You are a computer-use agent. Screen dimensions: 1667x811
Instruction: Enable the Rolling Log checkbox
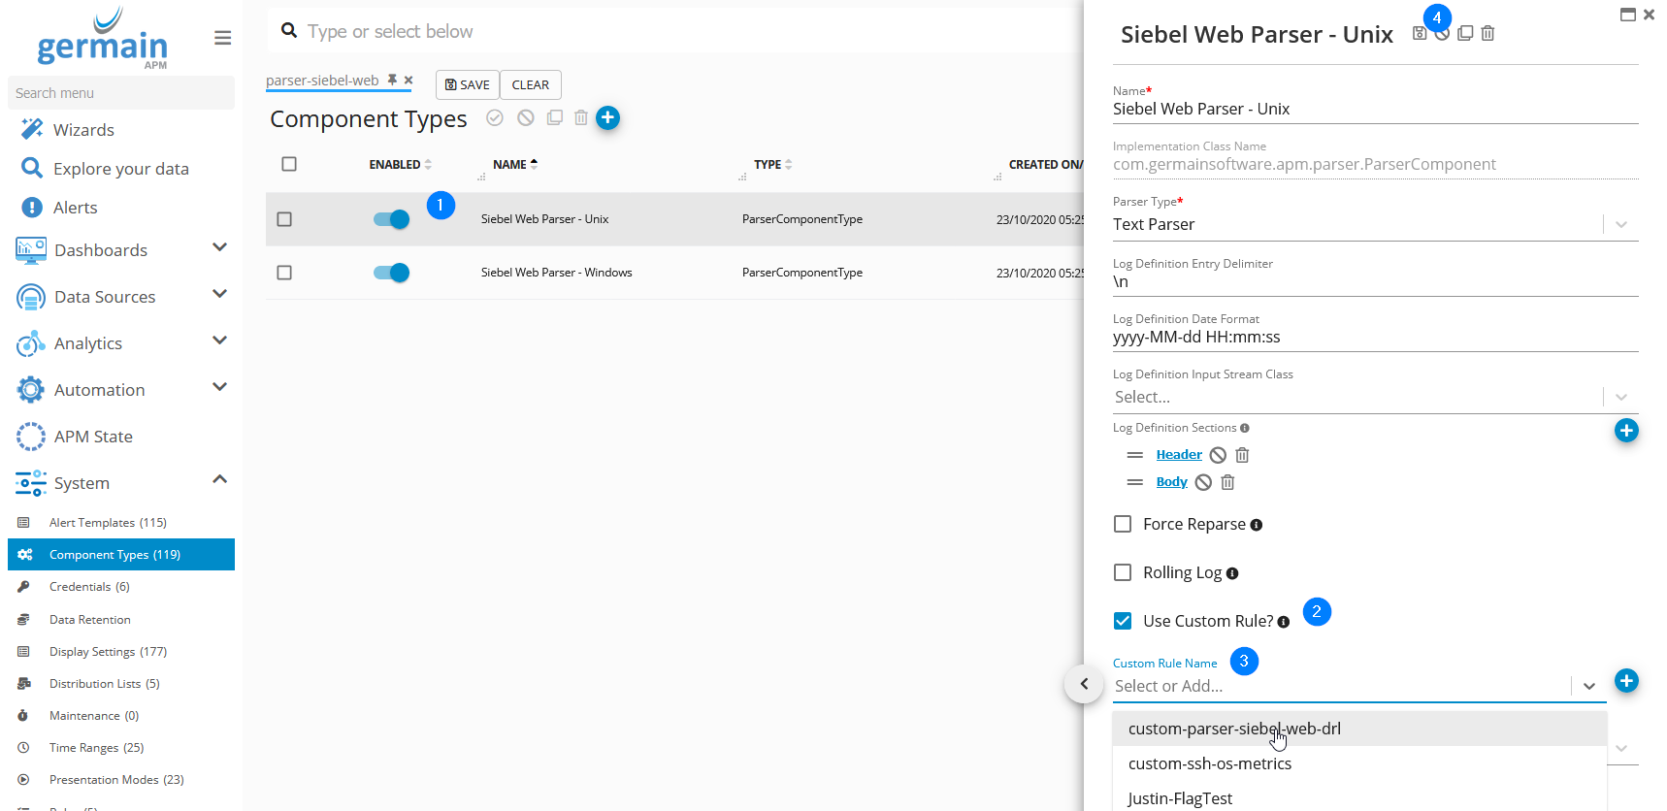click(x=1123, y=572)
